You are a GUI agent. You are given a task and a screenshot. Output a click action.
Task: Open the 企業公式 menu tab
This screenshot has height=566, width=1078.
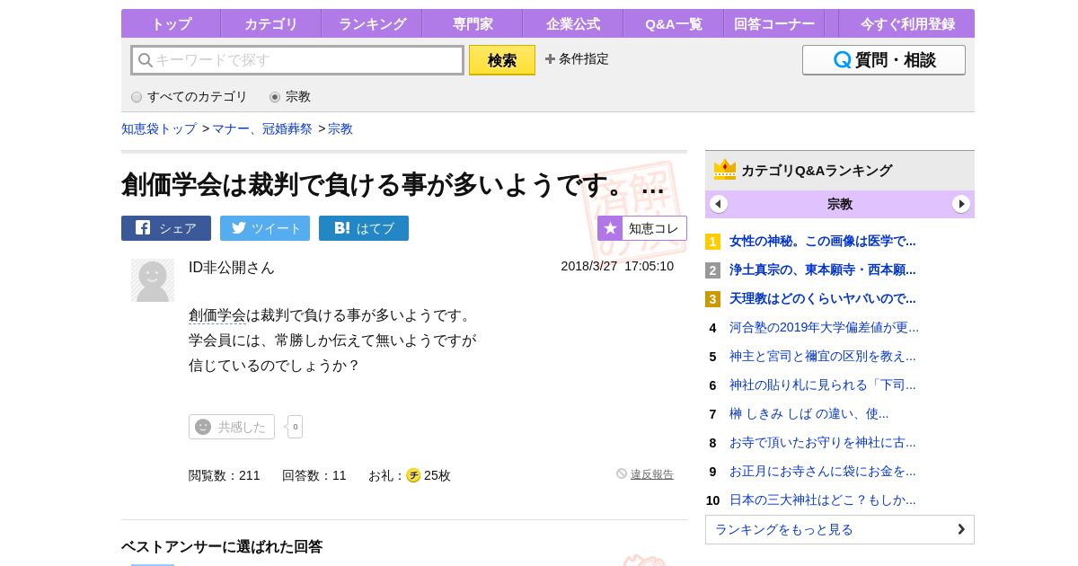(x=573, y=23)
